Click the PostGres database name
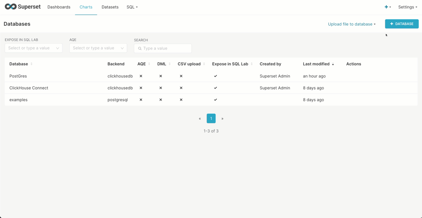The width and height of the screenshot is (422, 218). pyautogui.click(x=18, y=76)
